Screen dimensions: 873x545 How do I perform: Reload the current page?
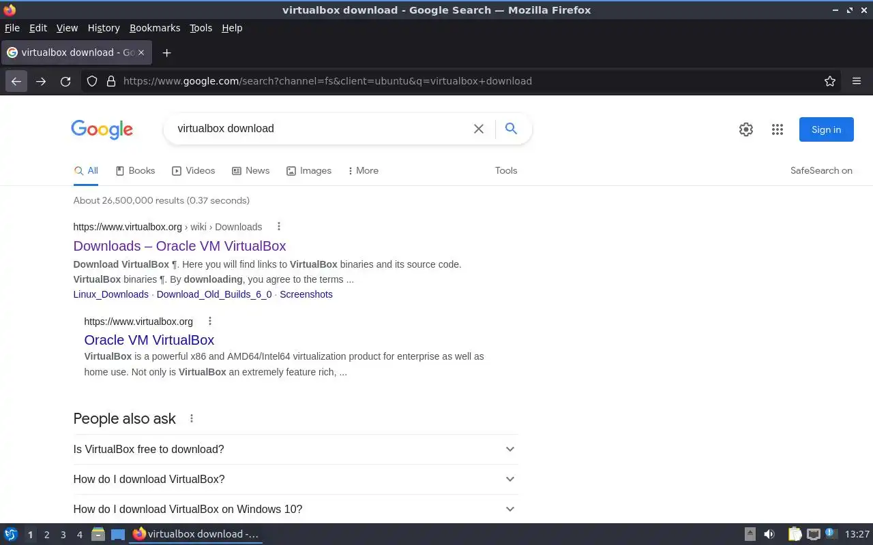pos(65,81)
